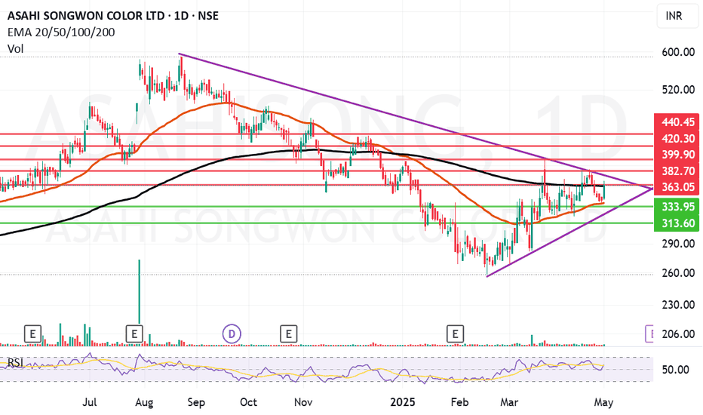703x415 pixels.
Task: Click the red 420.30 price label
Action: [x=677, y=138]
